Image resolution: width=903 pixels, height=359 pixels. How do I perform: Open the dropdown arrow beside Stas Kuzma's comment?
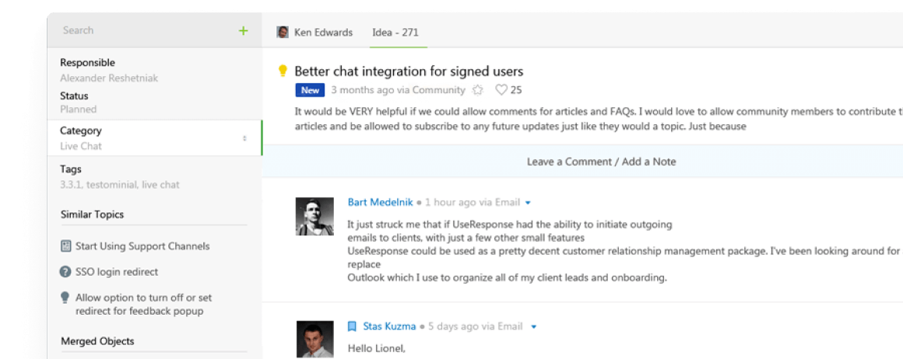533,327
